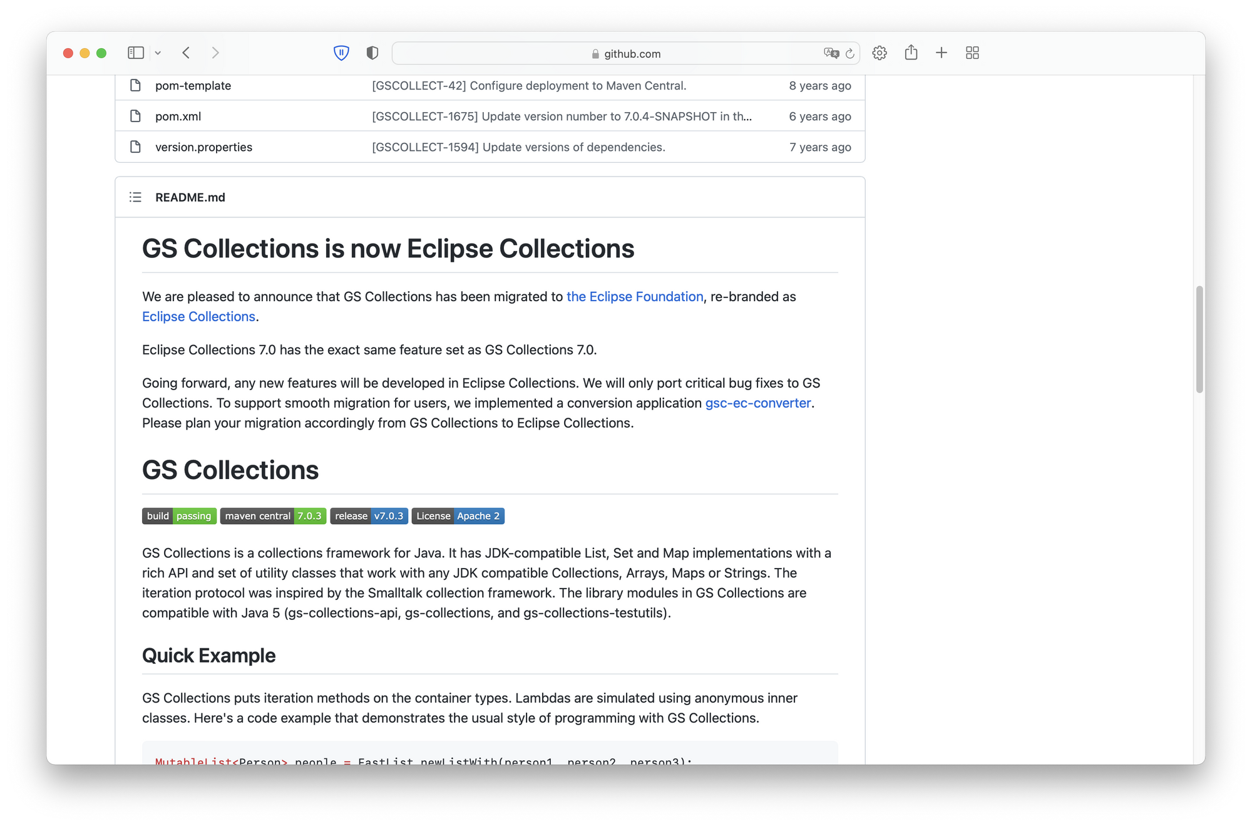1252x826 pixels.
Task: Reload the page with the refresh icon
Action: point(849,54)
